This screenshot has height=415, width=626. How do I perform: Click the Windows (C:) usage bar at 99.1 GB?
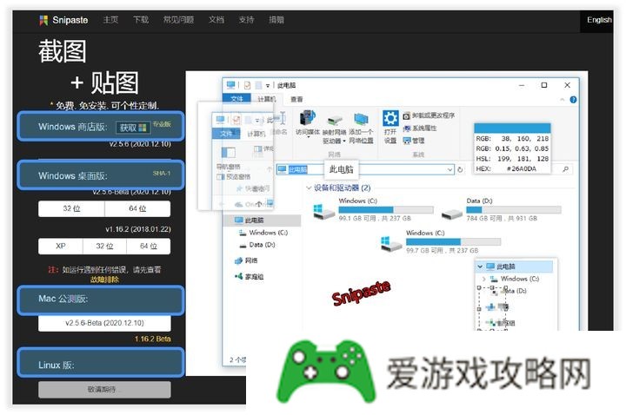pyautogui.click(x=386, y=210)
